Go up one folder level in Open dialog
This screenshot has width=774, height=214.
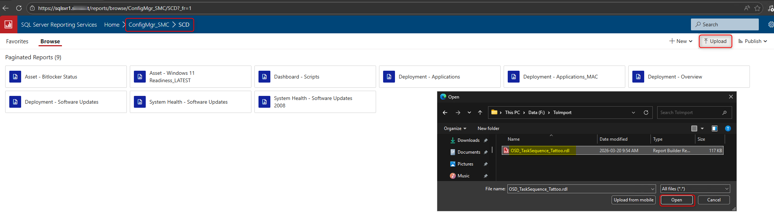click(x=480, y=113)
